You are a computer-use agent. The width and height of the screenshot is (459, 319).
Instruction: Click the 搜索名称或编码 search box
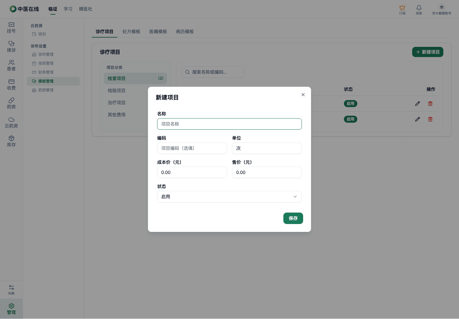[213, 72]
